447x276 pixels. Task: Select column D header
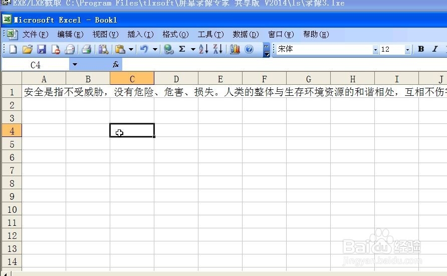coord(176,78)
